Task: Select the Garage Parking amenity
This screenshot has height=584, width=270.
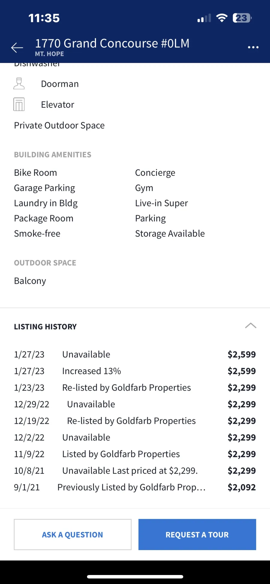Action: [44, 188]
